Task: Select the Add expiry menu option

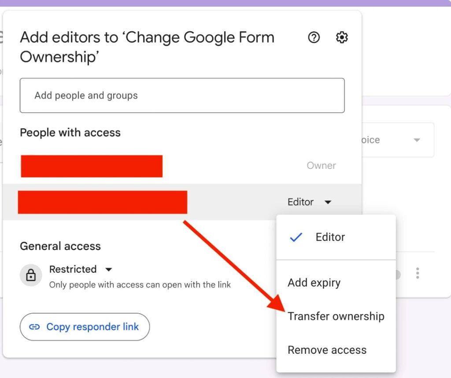Action: [314, 282]
